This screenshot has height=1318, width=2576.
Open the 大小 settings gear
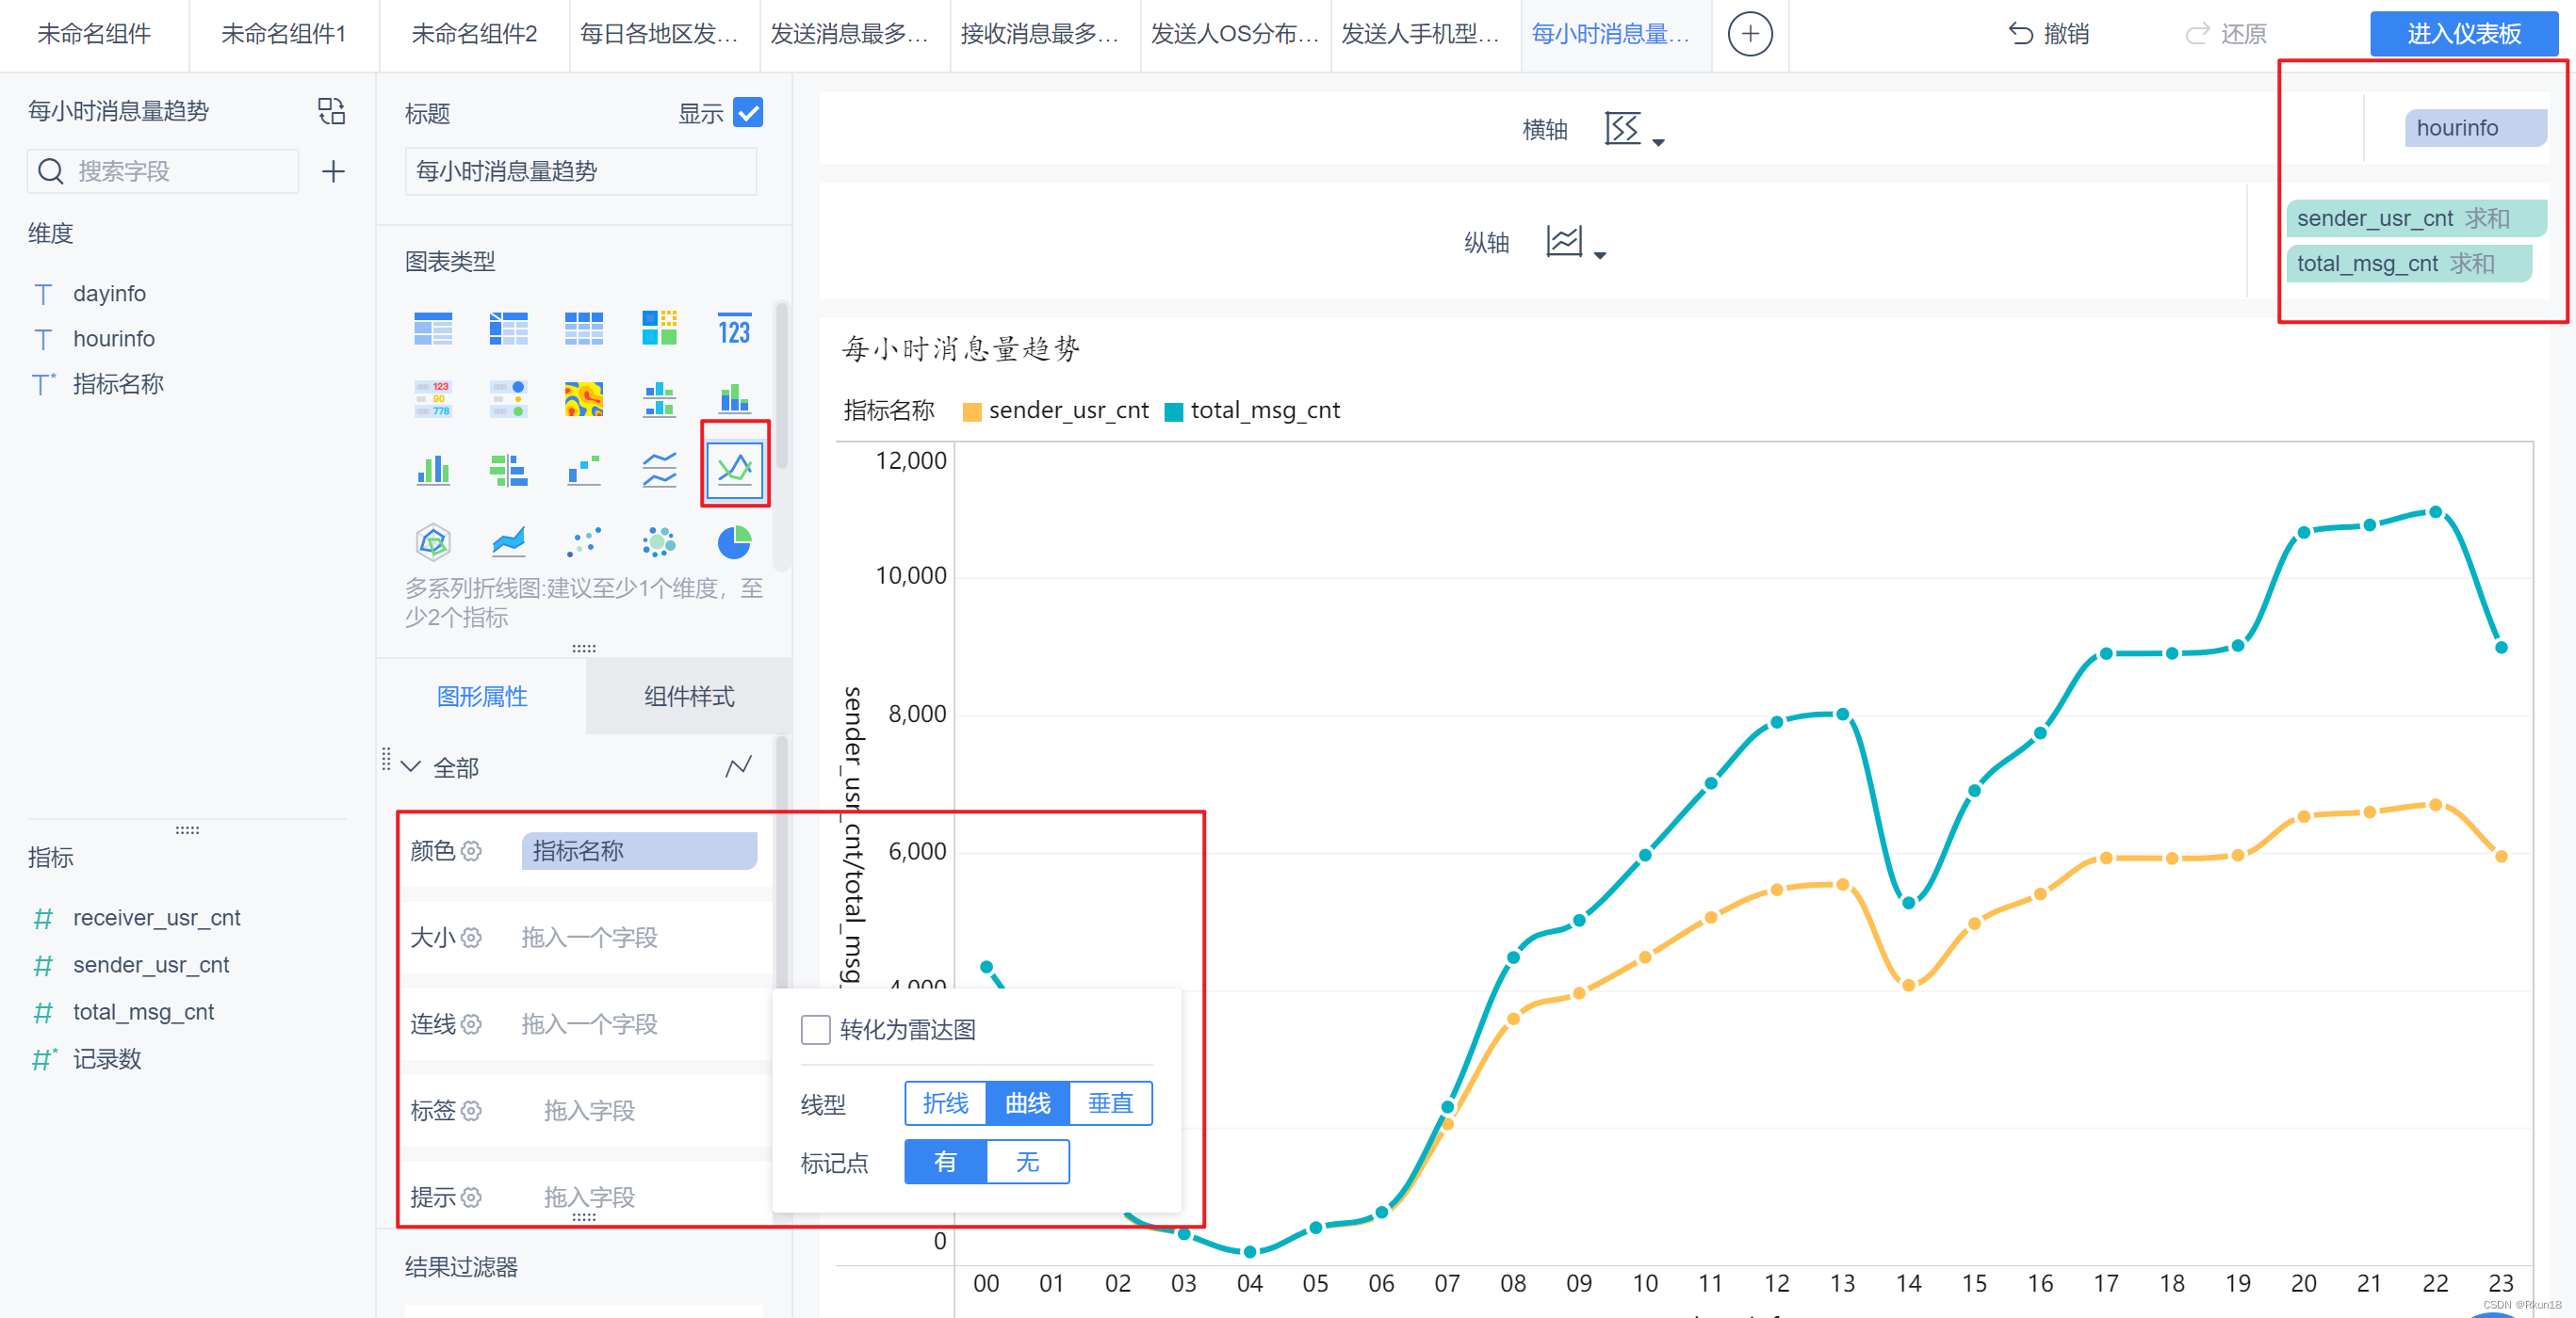click(472, 938)
